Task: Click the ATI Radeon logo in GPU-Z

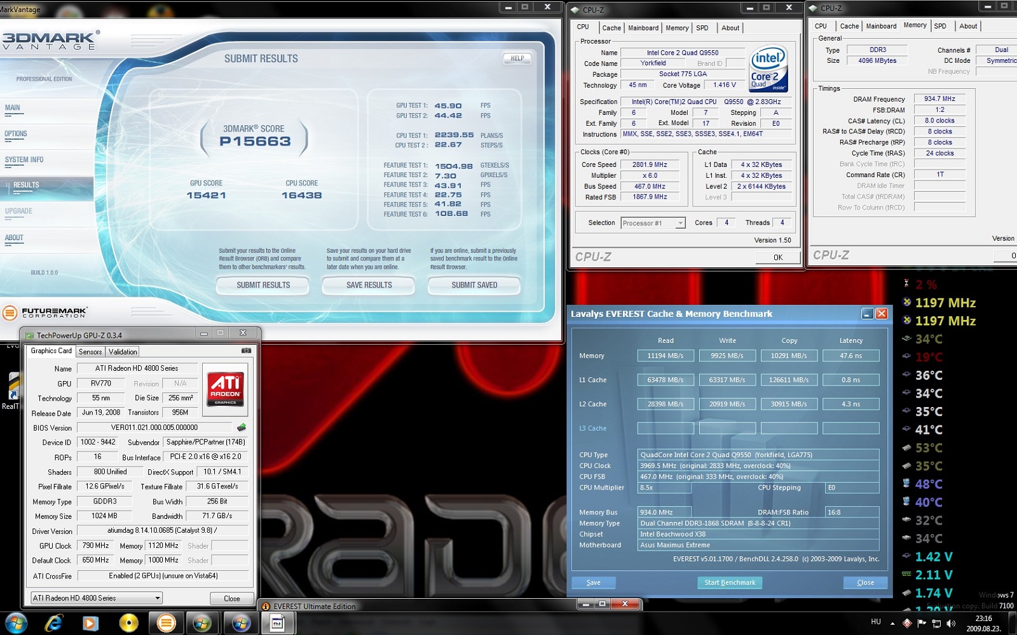Action: (225, 389)
